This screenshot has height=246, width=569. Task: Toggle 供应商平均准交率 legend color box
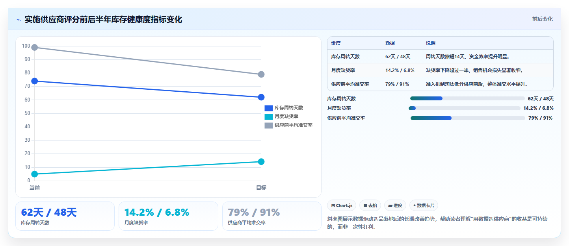click(x=268, y=125)
